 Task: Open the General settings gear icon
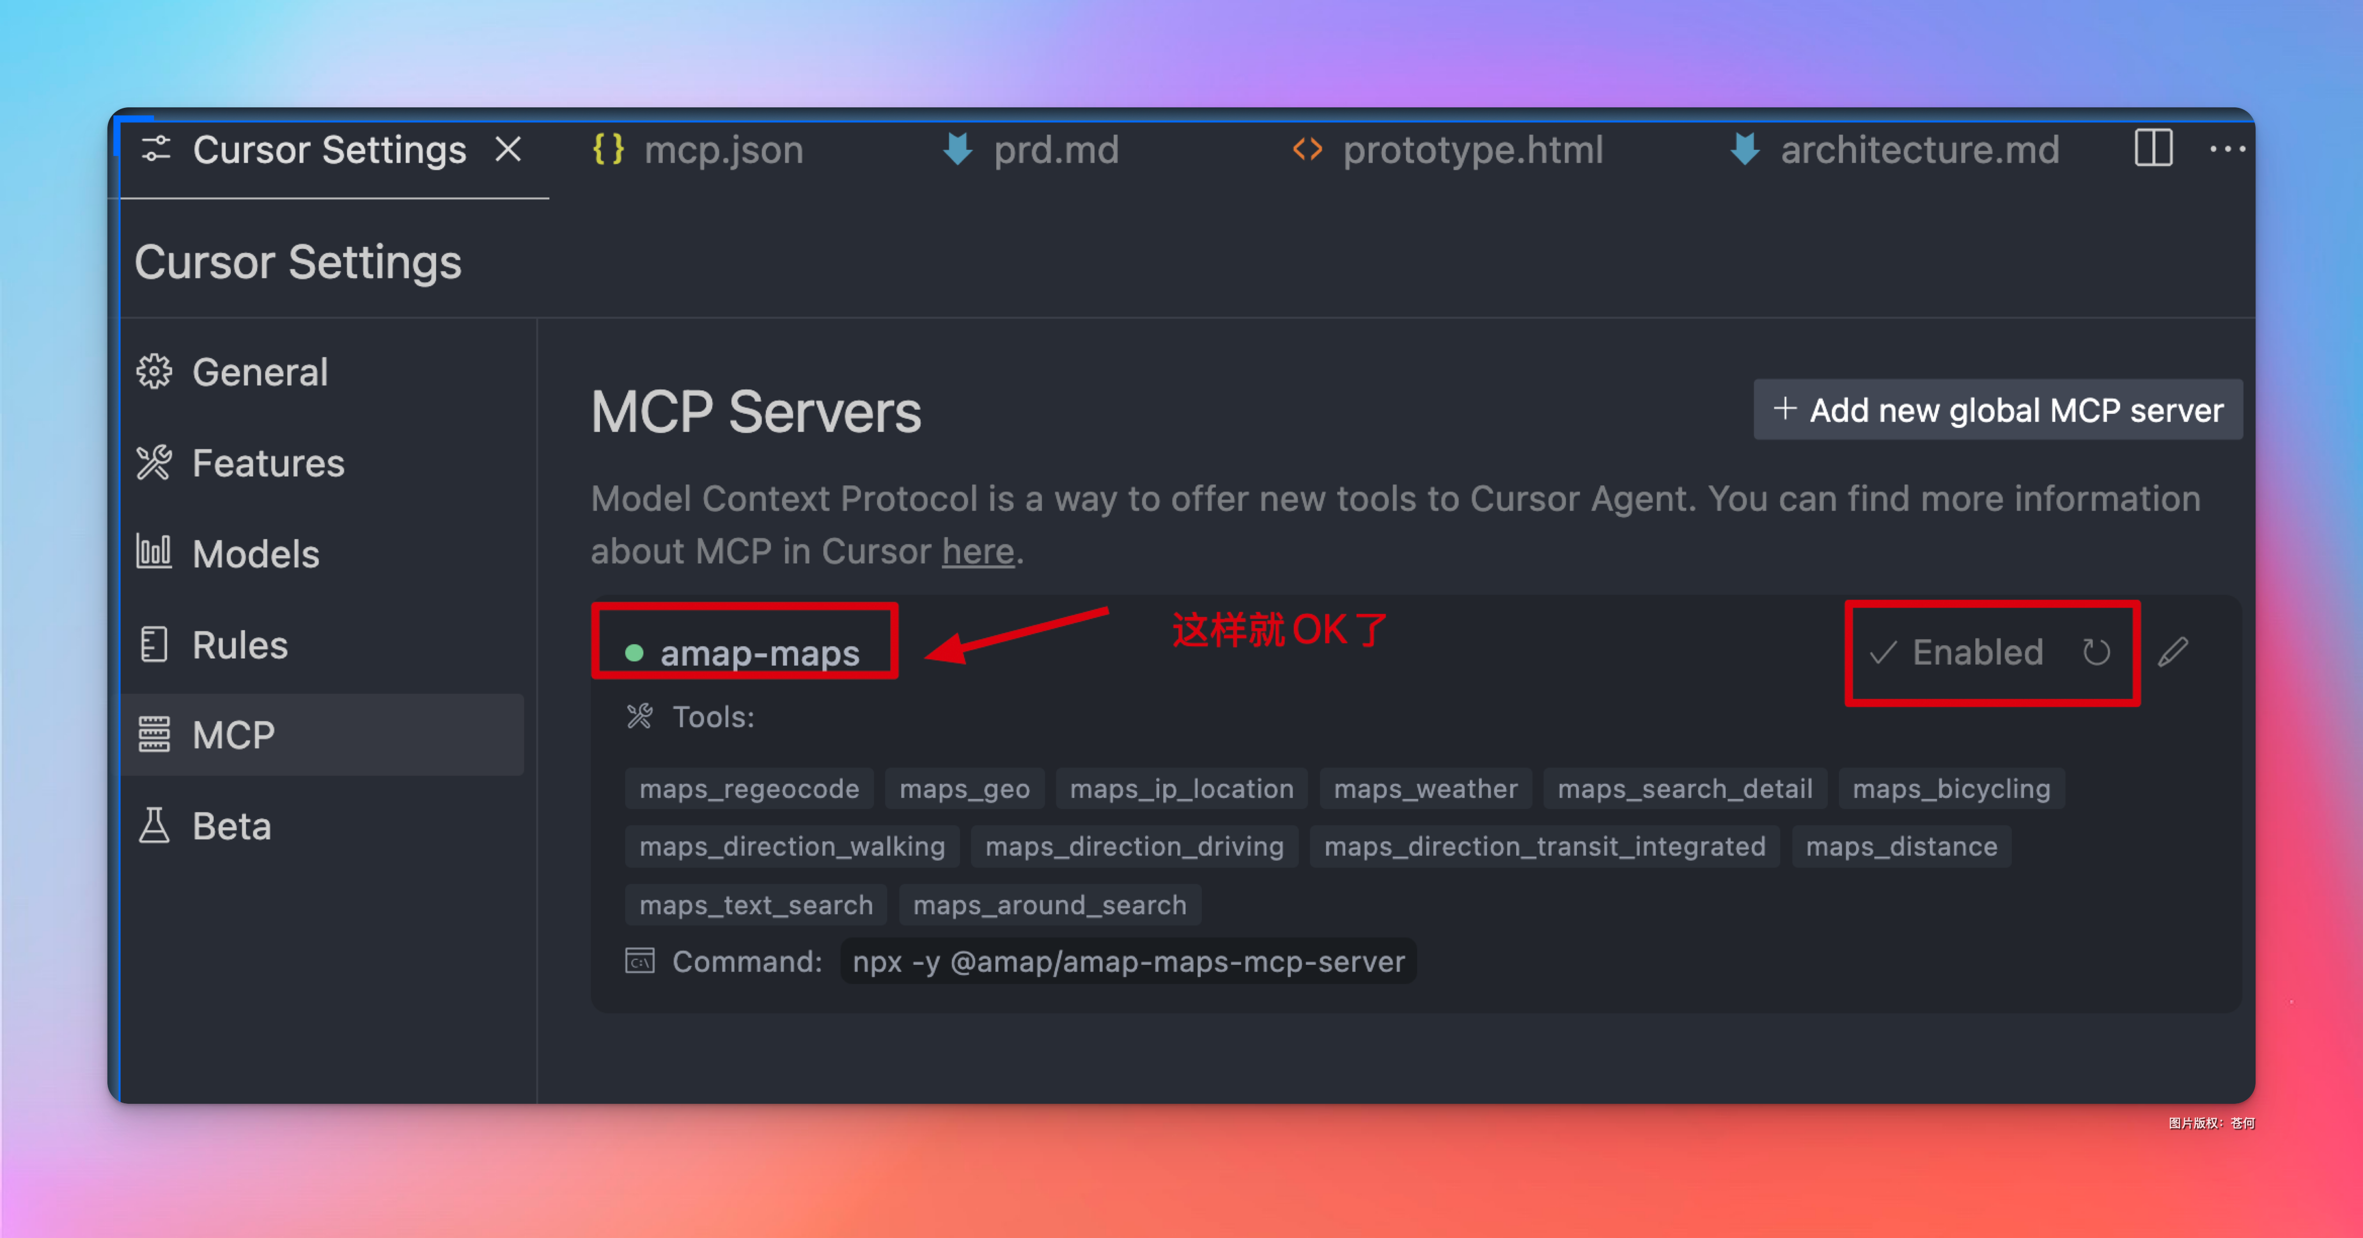(154, 370)
